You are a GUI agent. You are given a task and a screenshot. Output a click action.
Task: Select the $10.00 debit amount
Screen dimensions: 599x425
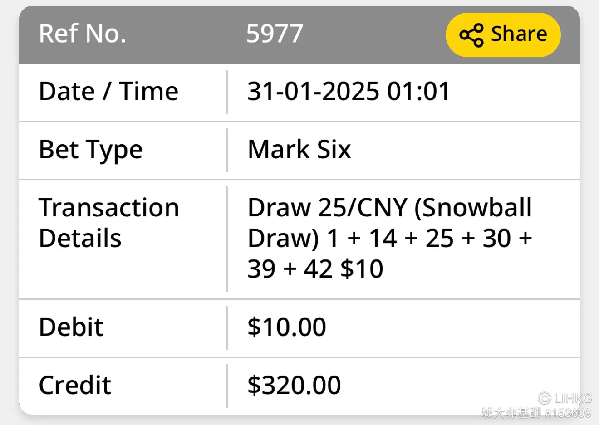pos(287,327)
